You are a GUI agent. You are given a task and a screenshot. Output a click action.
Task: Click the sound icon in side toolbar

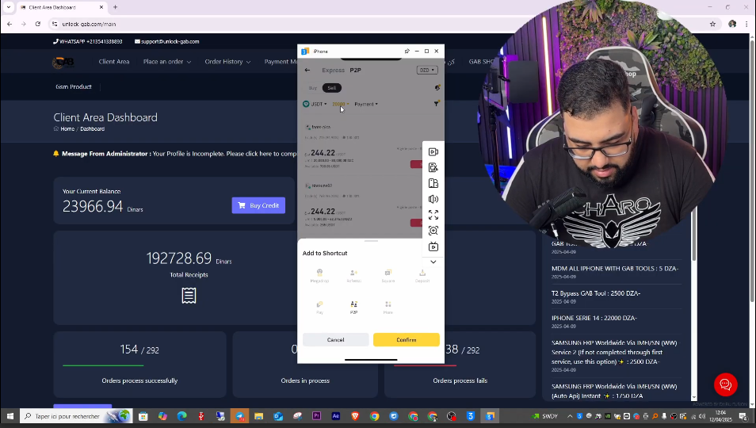point(433,199)
